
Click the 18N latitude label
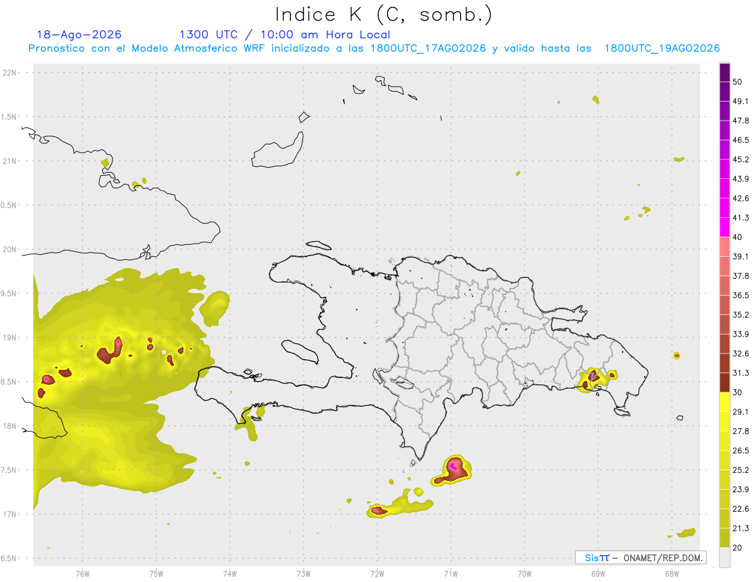click(11, 426)
